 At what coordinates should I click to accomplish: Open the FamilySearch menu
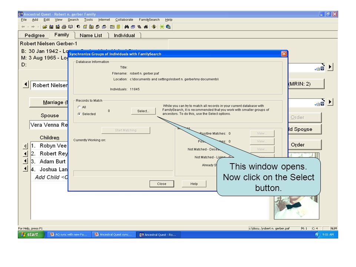(149, 20)
